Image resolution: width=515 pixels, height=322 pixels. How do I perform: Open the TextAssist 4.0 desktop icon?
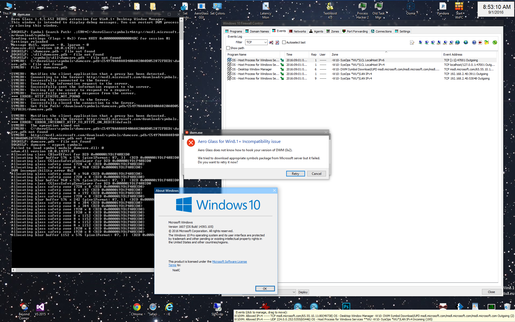330,11
